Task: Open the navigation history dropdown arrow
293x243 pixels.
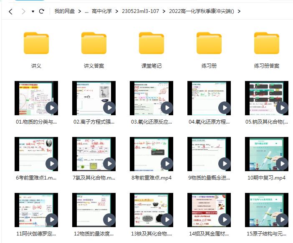Action: click(33, 11)
